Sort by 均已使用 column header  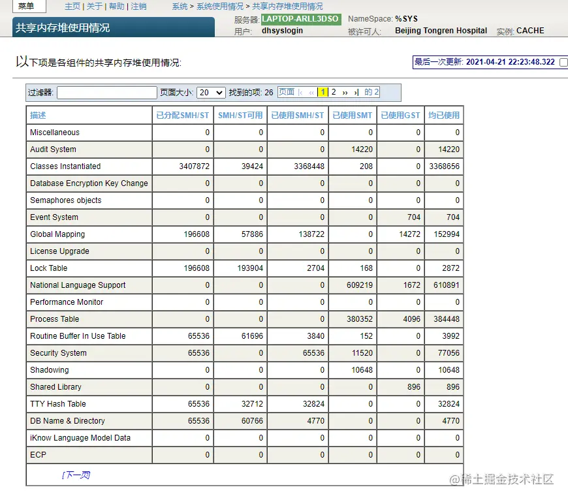click(x=444, y=115)
